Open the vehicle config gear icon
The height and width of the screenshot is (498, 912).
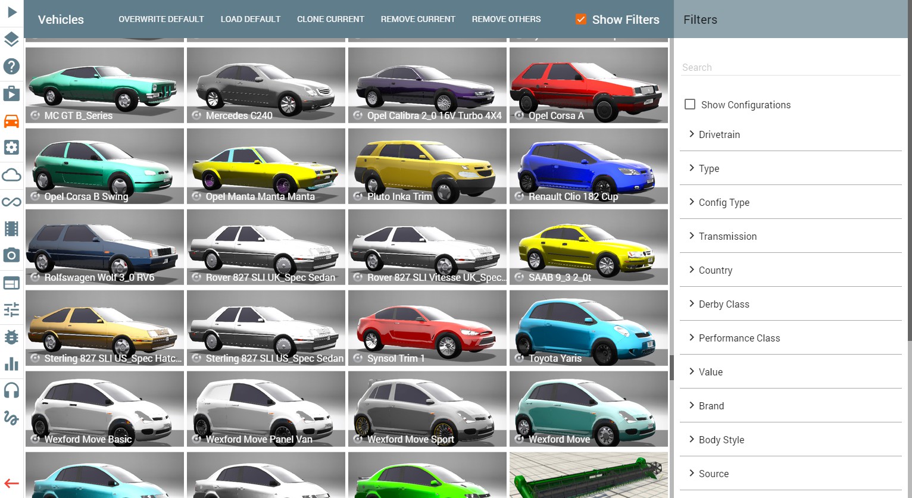click(x=11, y=148)
